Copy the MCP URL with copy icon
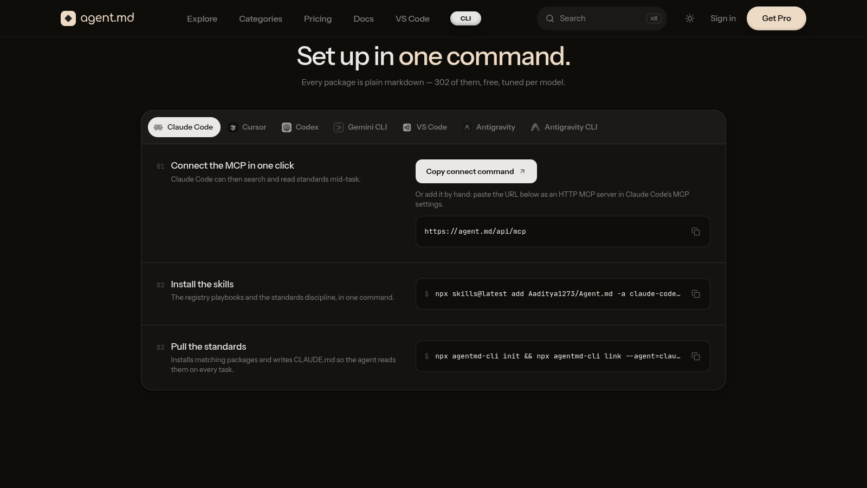Viewport: 867px width, 488px height. coord(696,232)
